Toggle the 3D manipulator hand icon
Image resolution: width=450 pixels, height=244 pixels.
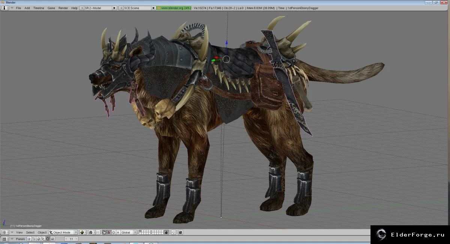click(x=104, y=232)
